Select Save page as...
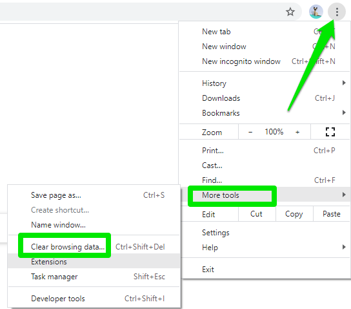The width and height of the screenshot is (351, 309). [94, 195]
